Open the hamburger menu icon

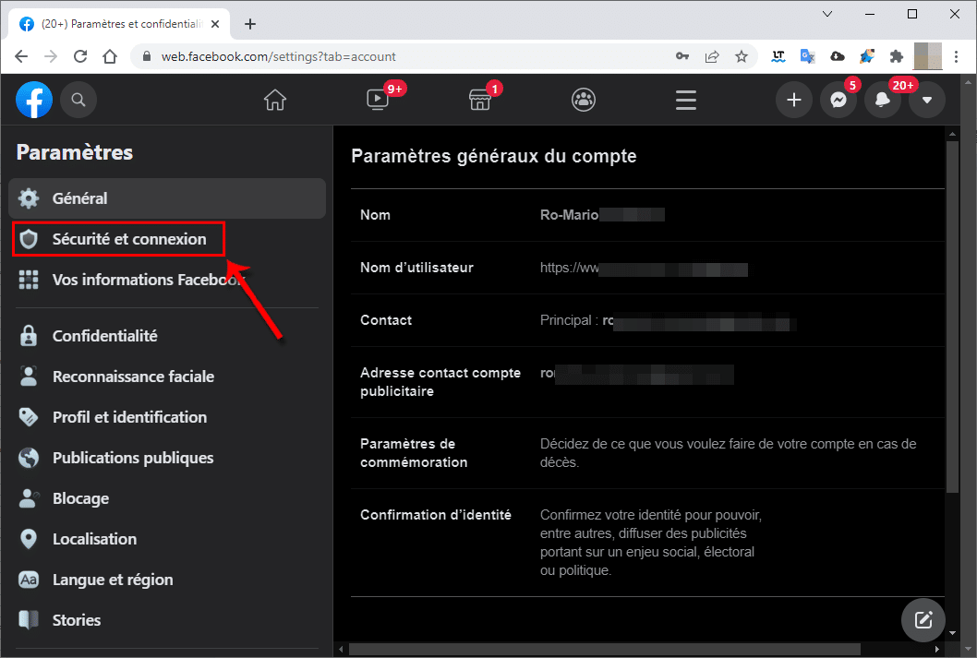point(686,100)
